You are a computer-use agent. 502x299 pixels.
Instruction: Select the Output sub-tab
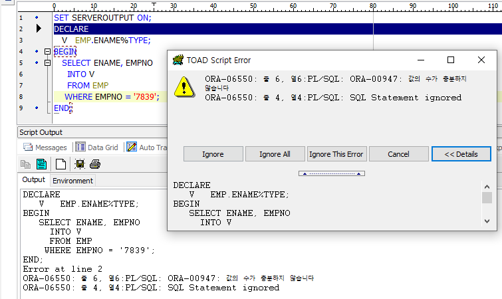coord(34,179)
